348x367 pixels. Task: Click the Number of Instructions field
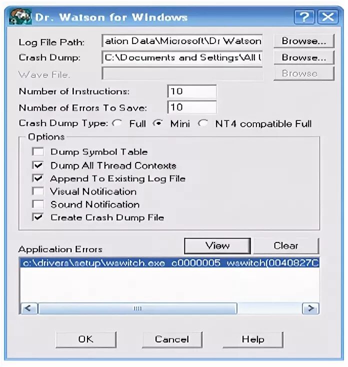pyautogui.click(x=192, y=91)
